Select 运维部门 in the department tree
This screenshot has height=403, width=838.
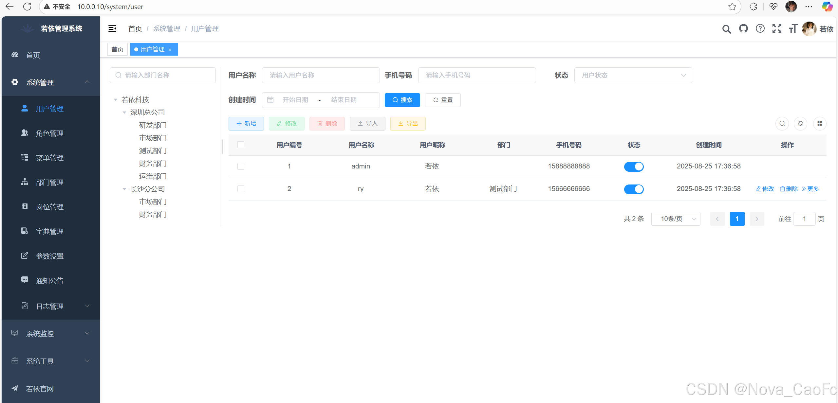tap(153, 176)
